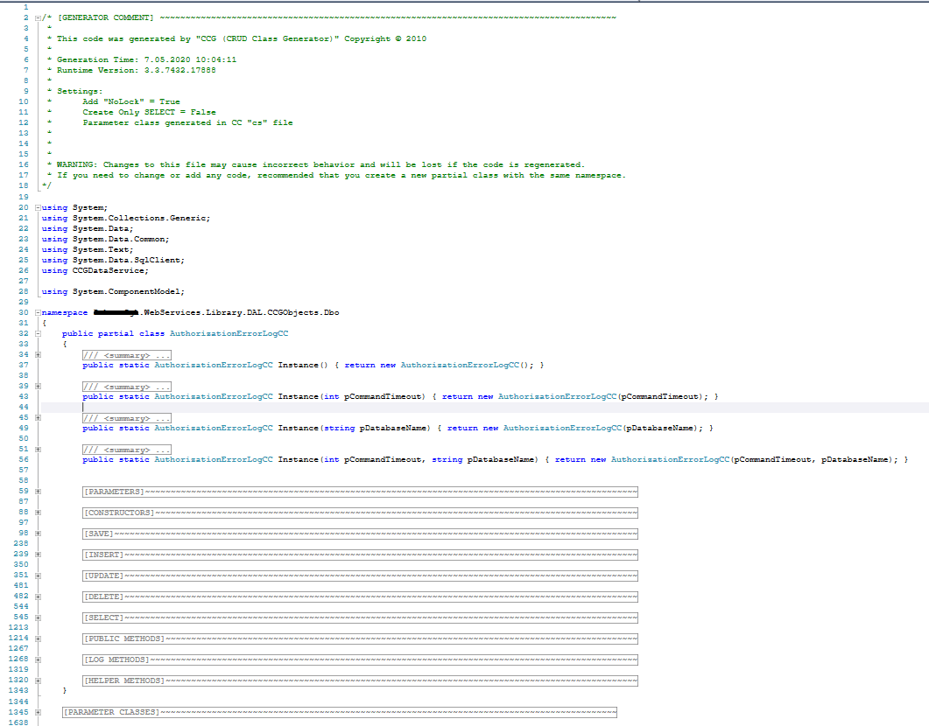Expand the [UPDATE] region
Screen dimensions: 929x726
(38, 576)
